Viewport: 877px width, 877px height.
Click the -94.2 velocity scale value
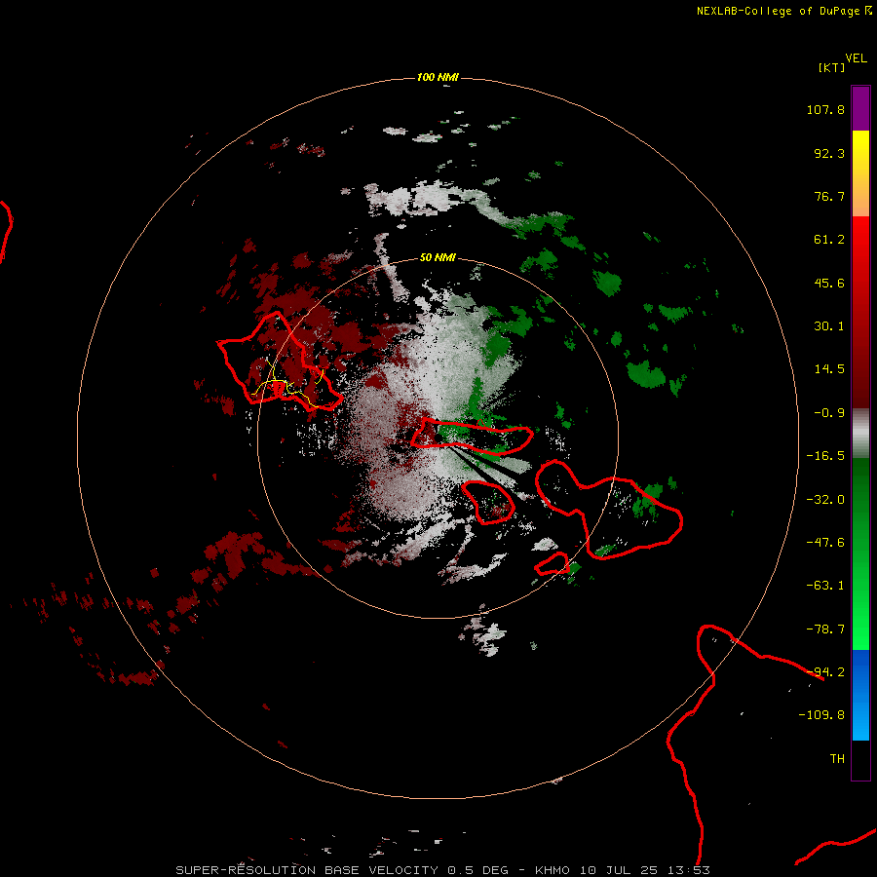825,672
